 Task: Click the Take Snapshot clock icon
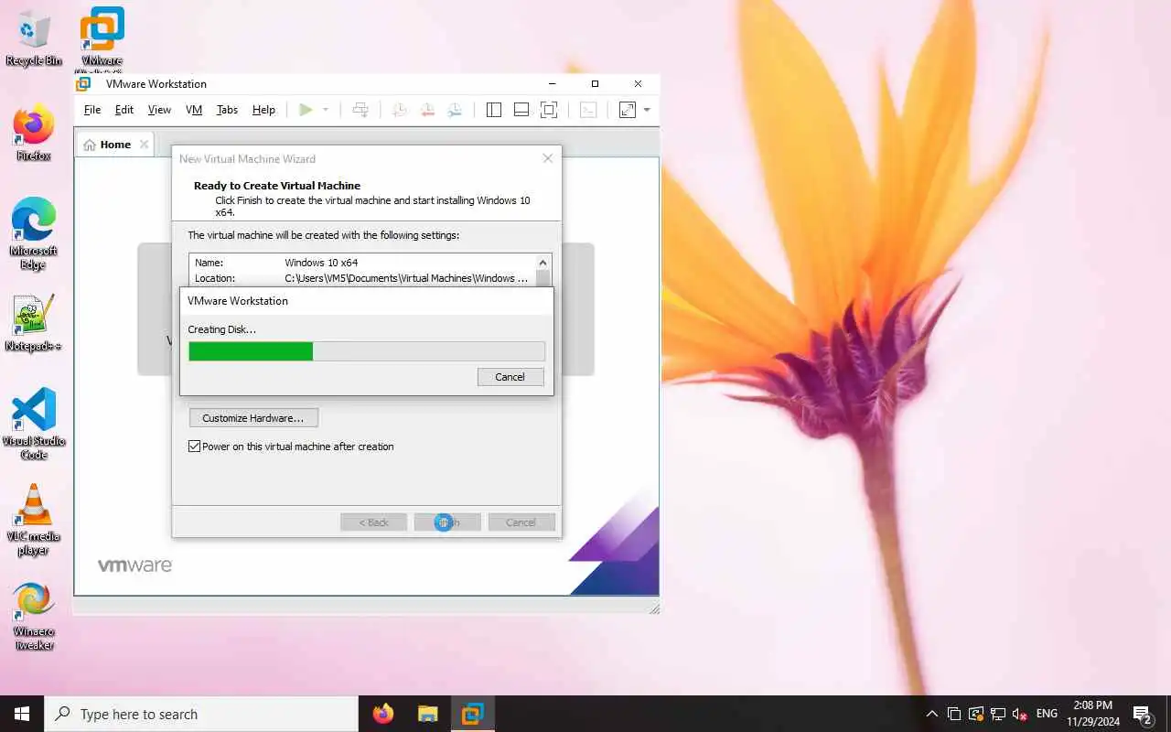point(400,110)
